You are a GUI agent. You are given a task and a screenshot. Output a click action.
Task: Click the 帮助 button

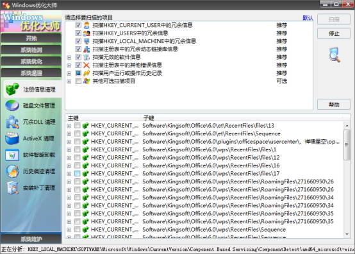pos(334,105)
